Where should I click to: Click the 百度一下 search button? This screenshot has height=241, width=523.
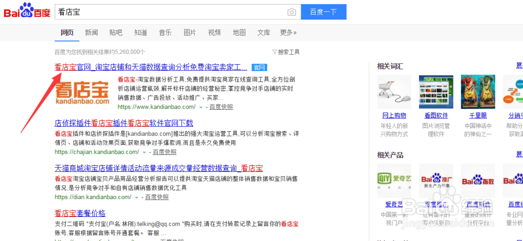tap(324, 12)
